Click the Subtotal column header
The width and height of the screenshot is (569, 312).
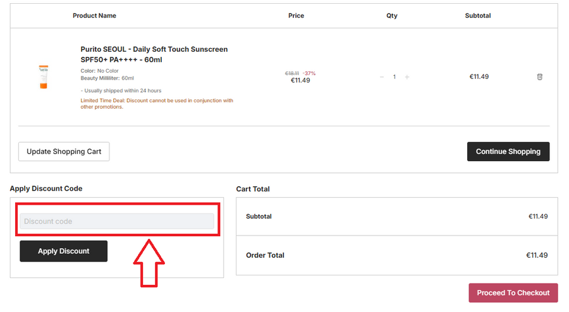tap(477, 16)
